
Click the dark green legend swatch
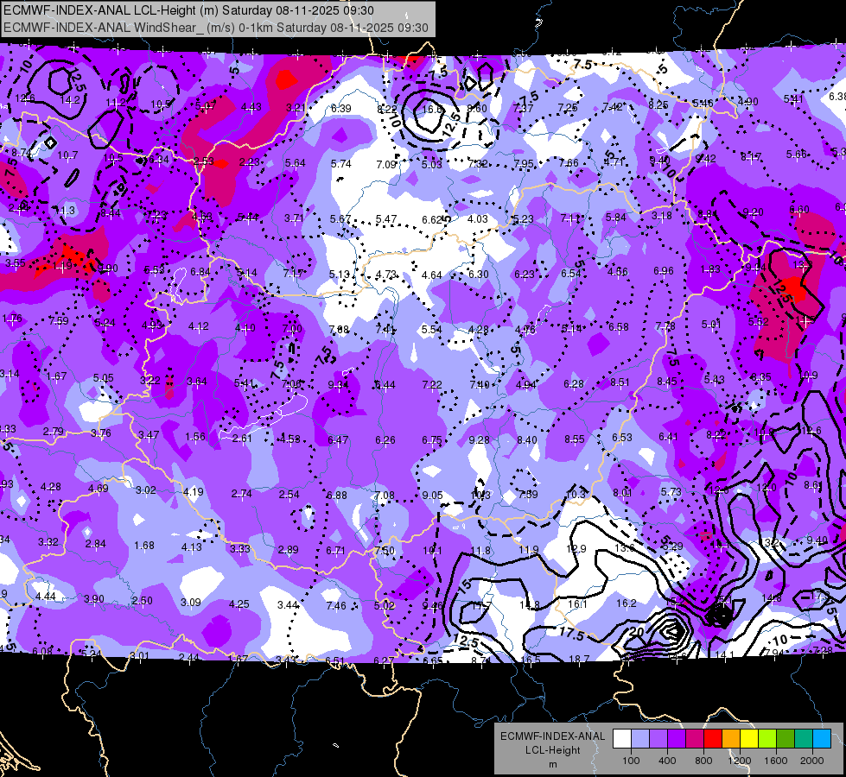[x=785, y=739]
